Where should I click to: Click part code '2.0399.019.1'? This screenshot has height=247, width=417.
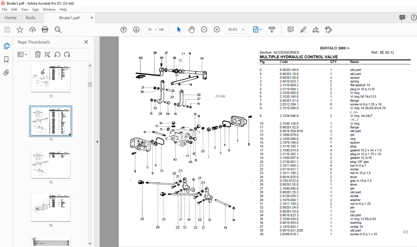click(289, 234)
